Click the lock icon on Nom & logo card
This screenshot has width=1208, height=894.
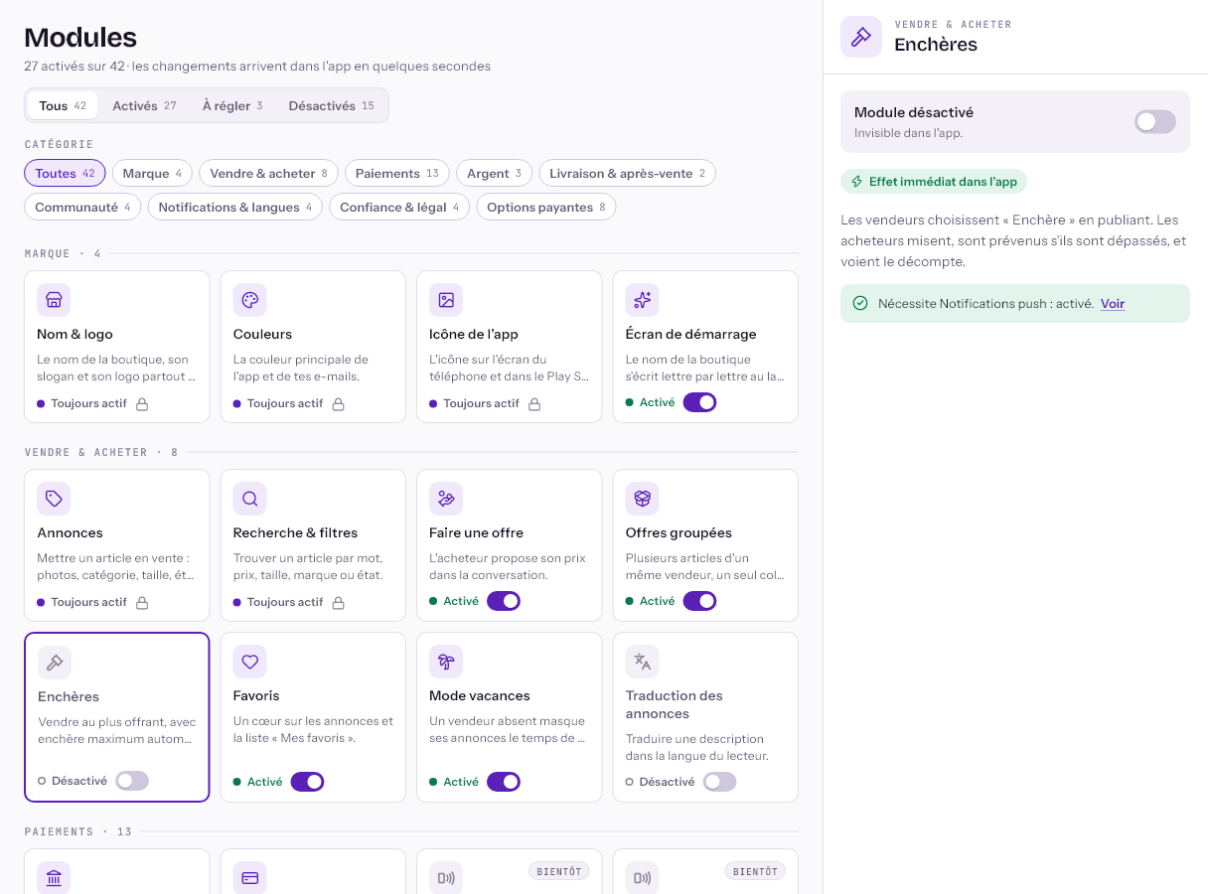click(x=142, y=404)
